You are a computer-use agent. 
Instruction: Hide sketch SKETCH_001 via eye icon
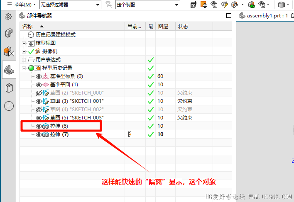click(39, 101)
